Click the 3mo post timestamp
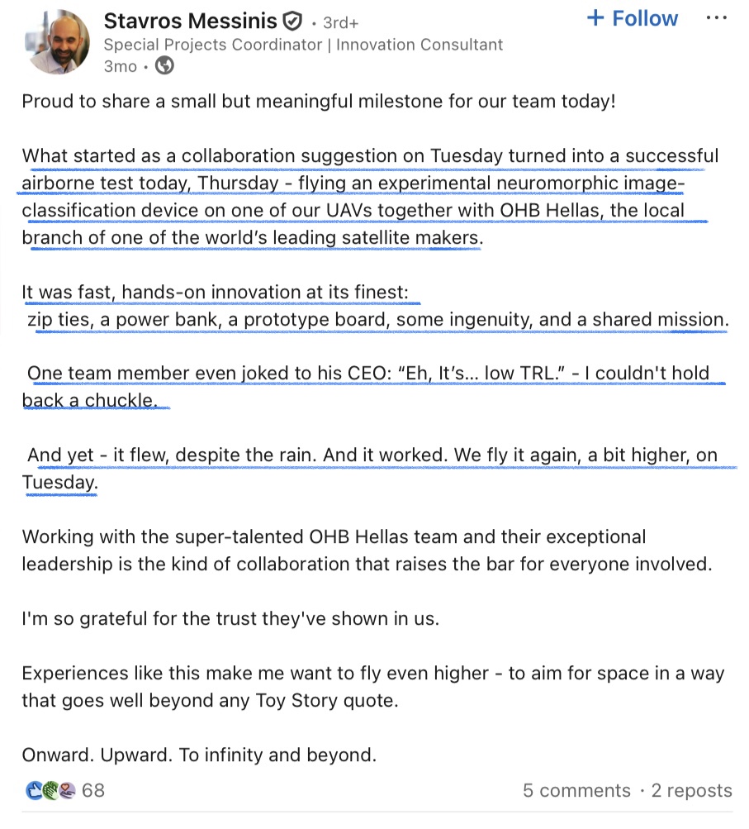 click(120, 67)
